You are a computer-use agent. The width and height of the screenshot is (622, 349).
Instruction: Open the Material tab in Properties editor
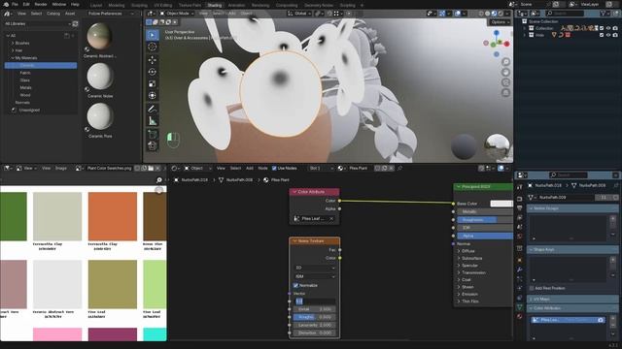pos(520,317)
